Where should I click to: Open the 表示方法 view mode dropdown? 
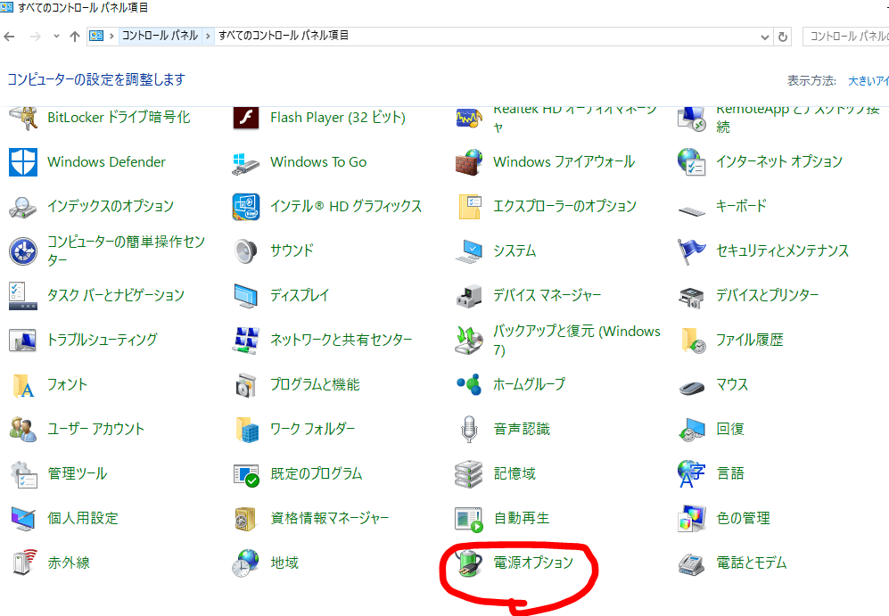click(x=868, y=81)
